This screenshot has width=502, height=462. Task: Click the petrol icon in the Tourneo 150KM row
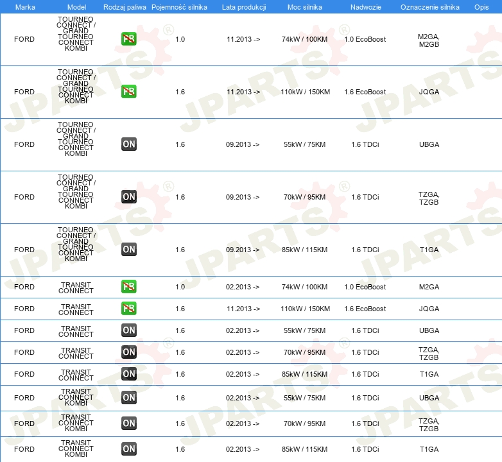[x=128, y=92]
